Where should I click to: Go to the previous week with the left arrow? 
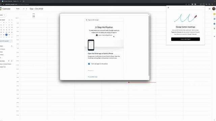(24, 9)
